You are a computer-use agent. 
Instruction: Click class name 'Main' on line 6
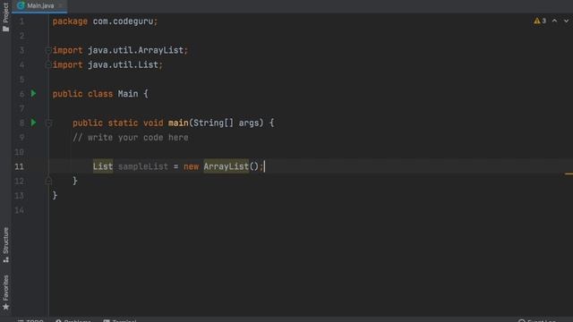pos(128,94)
